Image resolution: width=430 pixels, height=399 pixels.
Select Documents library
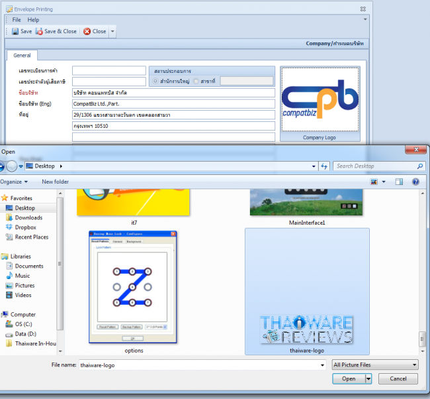(x=29, y=266)
